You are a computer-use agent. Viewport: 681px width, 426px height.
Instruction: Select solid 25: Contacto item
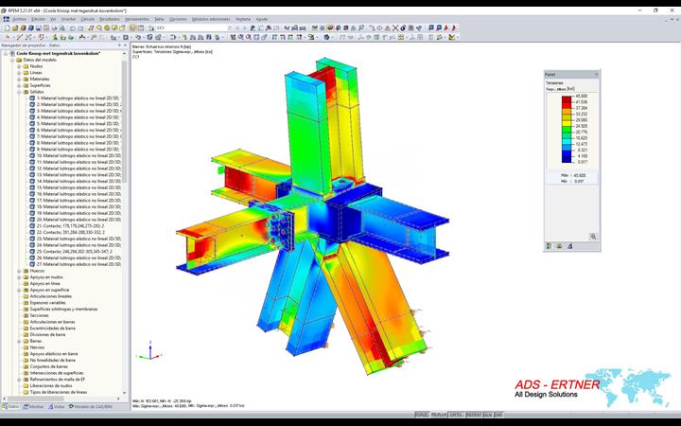coord(71,251)
